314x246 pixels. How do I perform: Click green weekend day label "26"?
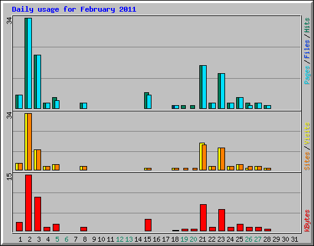[x=248, y=239]
